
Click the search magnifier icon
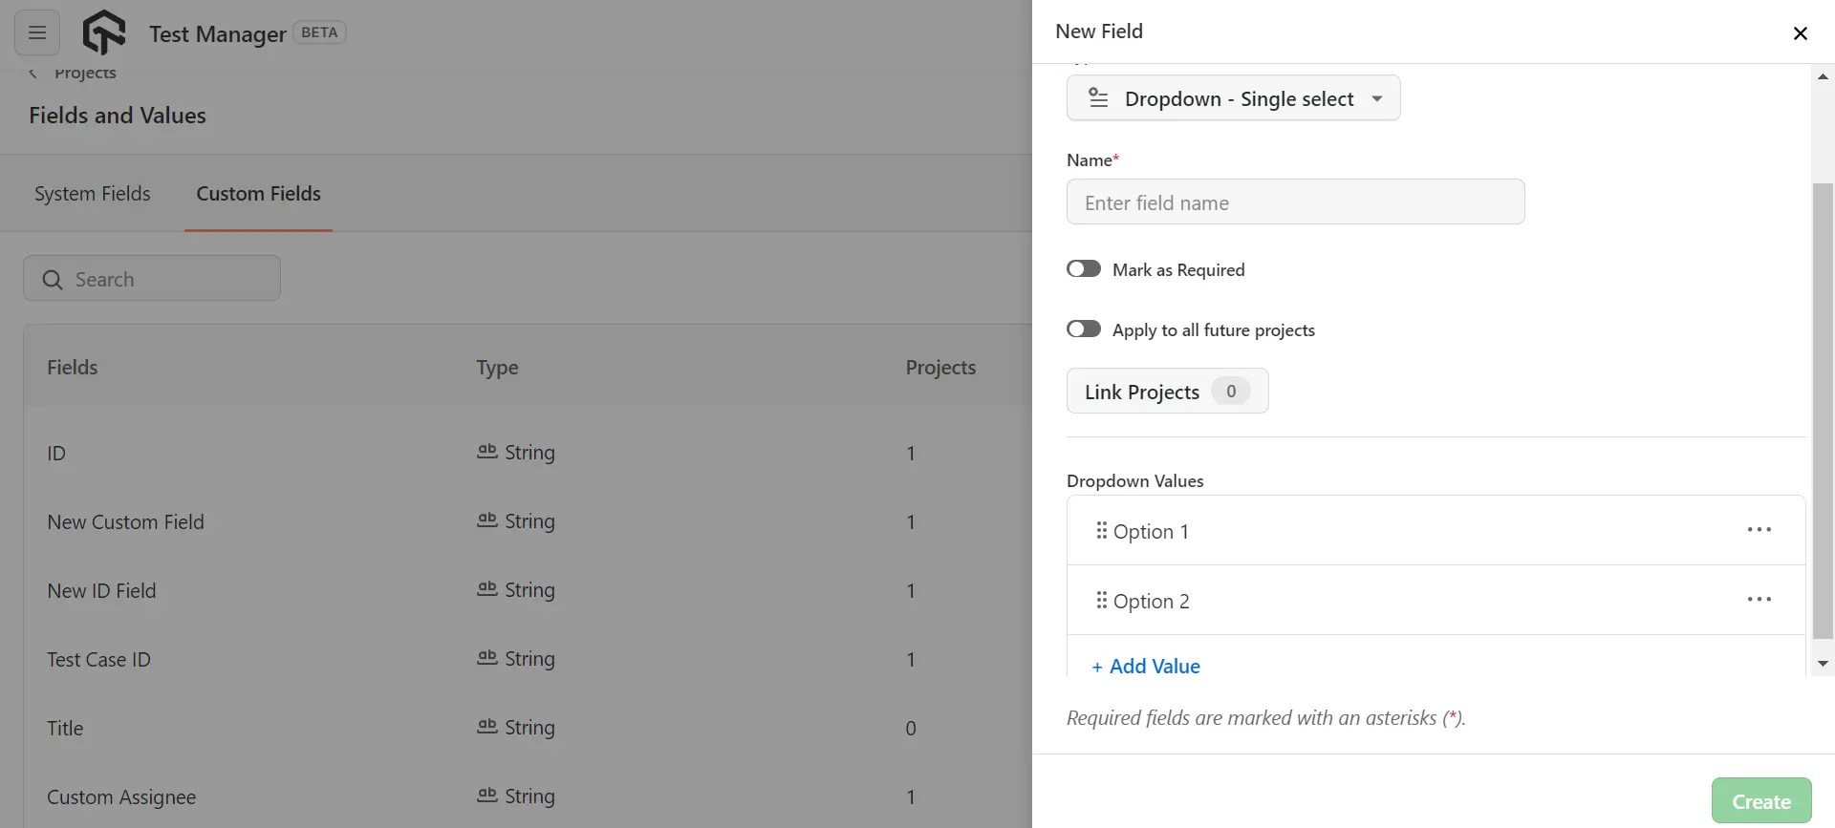tap(53, 280)
